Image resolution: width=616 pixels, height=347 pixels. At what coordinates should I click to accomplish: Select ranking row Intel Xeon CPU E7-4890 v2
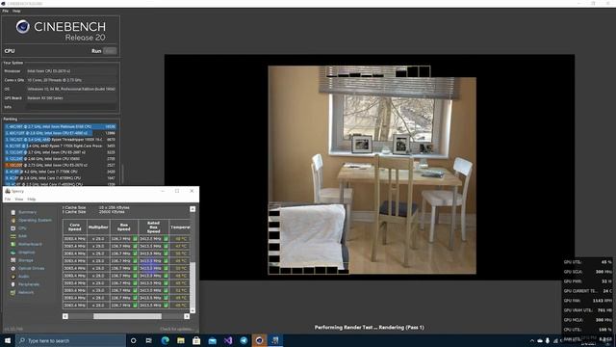click(61, 133)
